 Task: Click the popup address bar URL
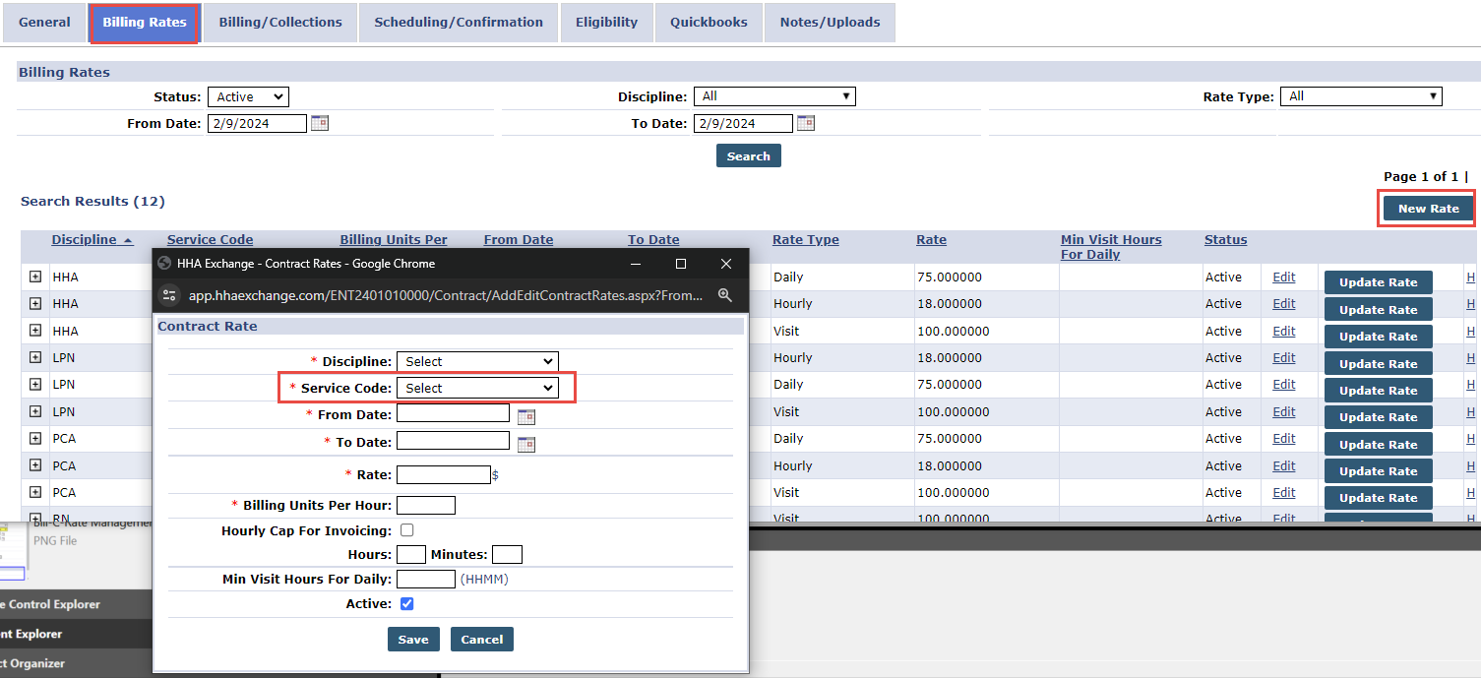446,294
